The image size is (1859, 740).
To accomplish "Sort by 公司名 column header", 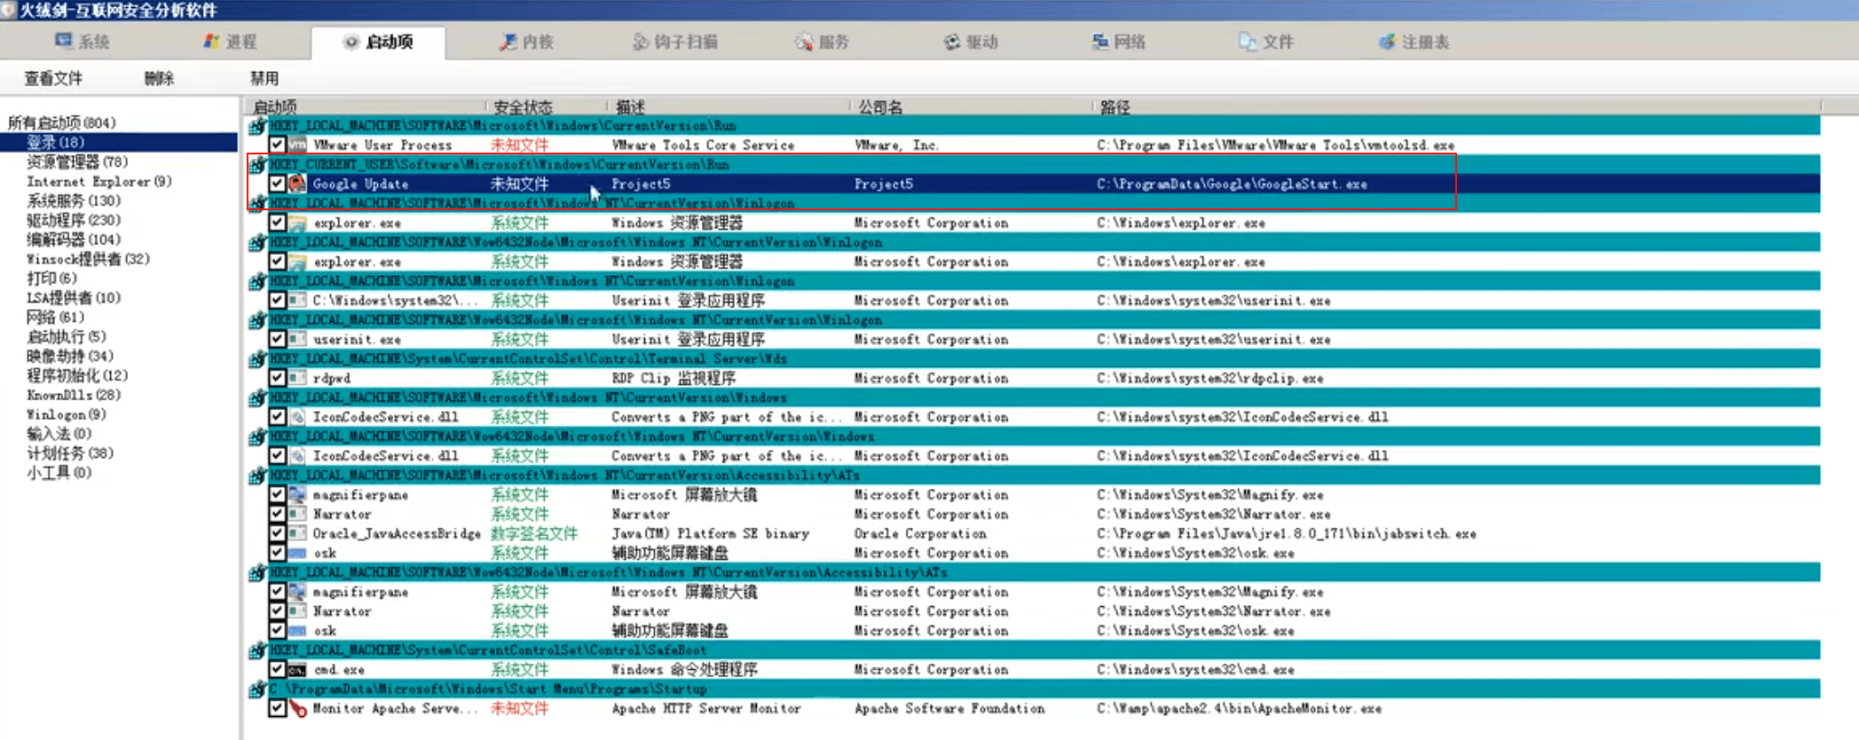I will 880,106.
